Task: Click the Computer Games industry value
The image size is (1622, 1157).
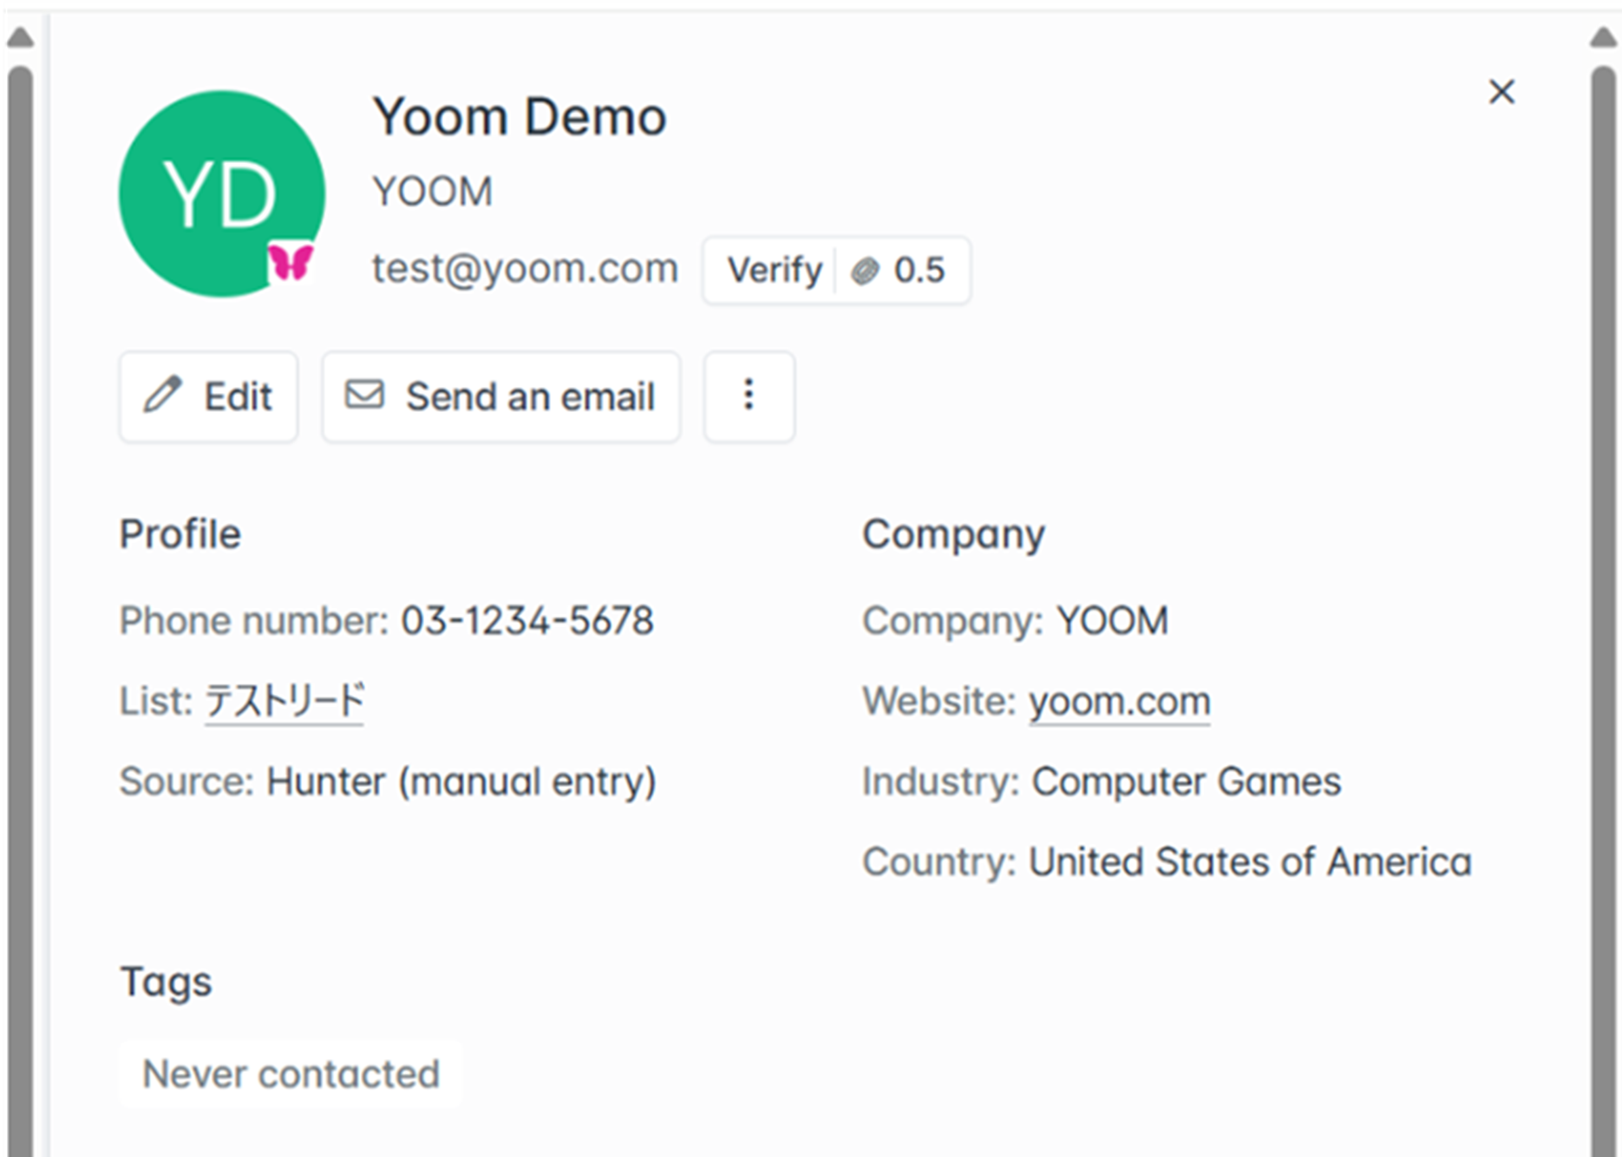Action: [1186, 781]
